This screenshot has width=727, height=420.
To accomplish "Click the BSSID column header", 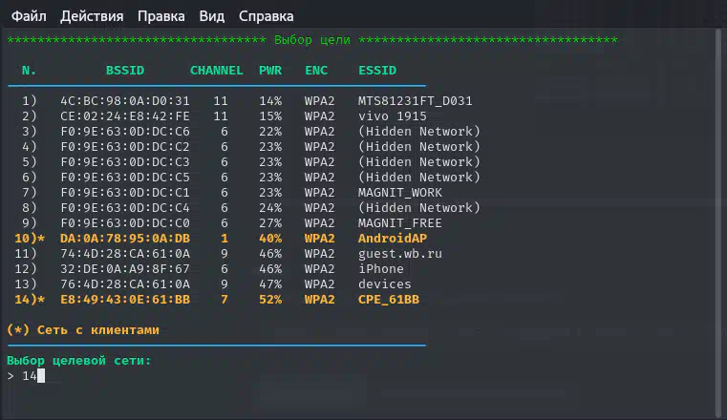I will click(125, 71).
